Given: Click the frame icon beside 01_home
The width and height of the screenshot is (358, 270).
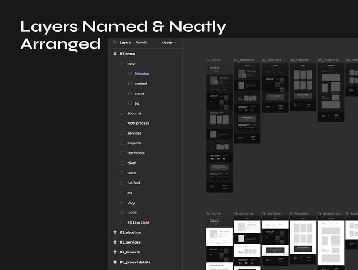Looking at the screenshot, I should pyautogui.click(x=115, y=54).
